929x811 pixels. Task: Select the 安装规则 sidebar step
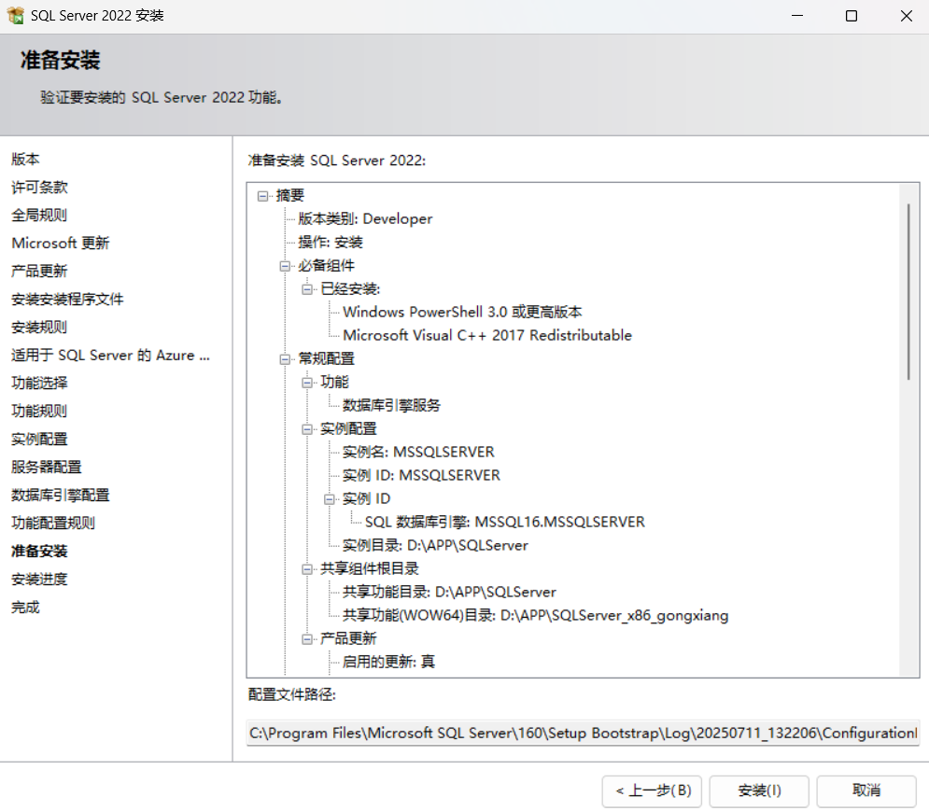click(x=39, y=327)
